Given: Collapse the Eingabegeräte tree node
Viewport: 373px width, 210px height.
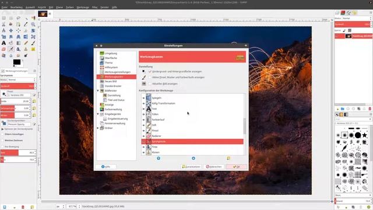Looking at the screenshot, I should [98, 114].
